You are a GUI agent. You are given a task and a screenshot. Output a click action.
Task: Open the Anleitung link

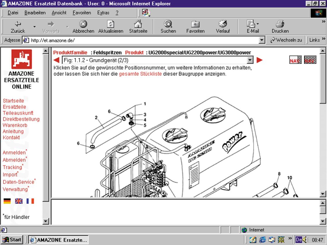(x=13, y=132)
